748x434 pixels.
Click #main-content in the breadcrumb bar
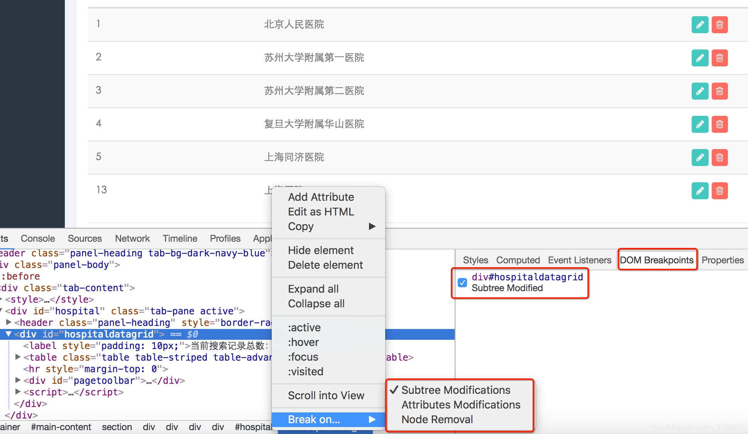click(x=61, y=427)
